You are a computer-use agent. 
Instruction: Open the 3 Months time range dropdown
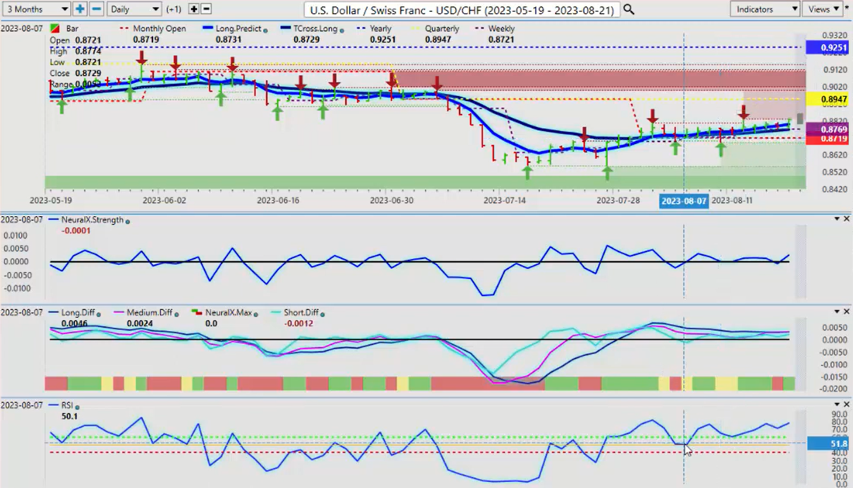(36, 9)
